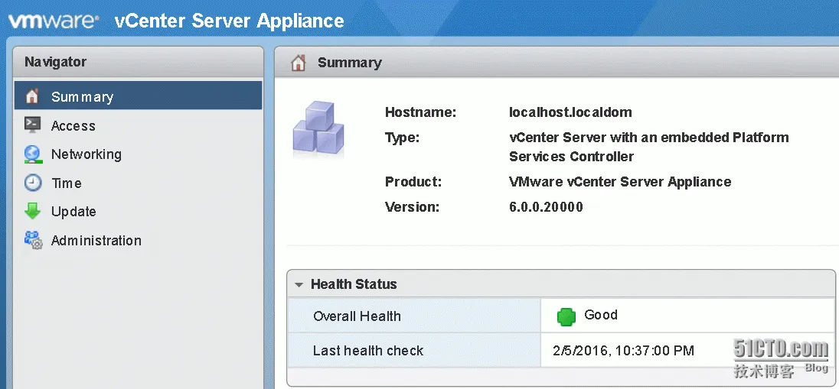Click the Type: field label

pos(403,138)
